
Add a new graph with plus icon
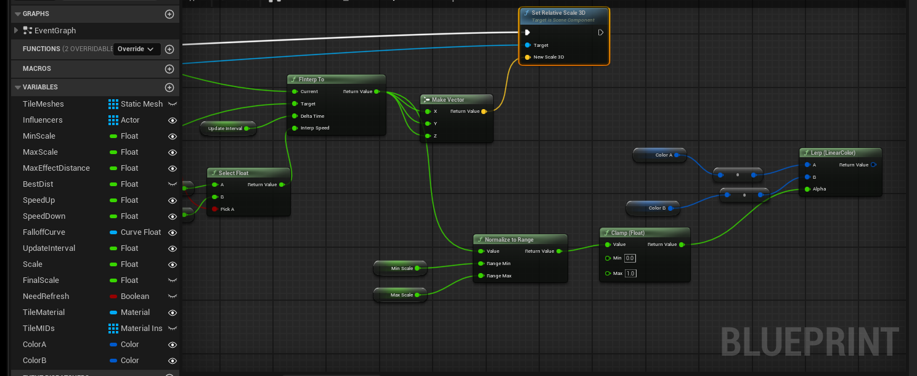tap(169, 14)
